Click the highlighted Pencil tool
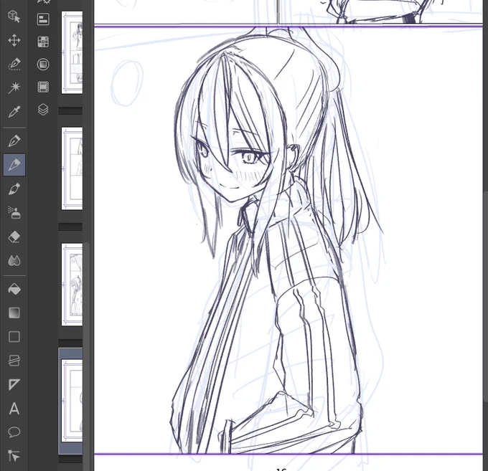 click(14, 165)
